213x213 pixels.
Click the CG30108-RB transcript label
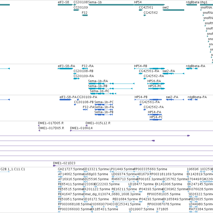[x=83, y=71]
